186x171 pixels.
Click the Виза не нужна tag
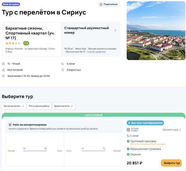coord(11,4)
